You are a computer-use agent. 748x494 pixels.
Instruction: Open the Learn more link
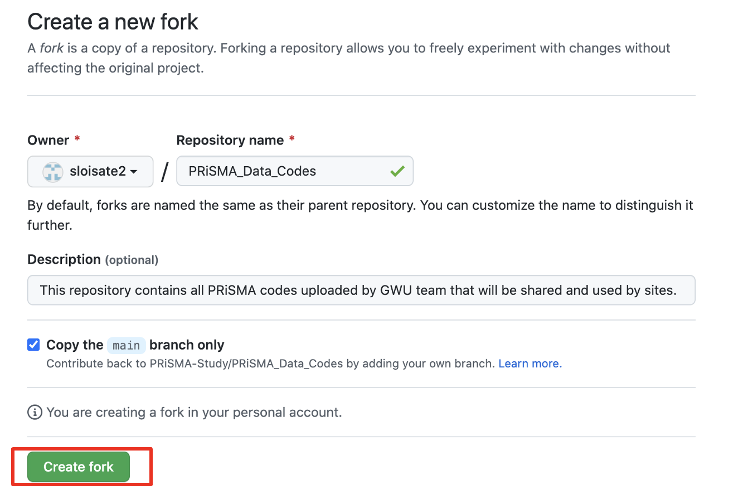click(x=530, y=363)
